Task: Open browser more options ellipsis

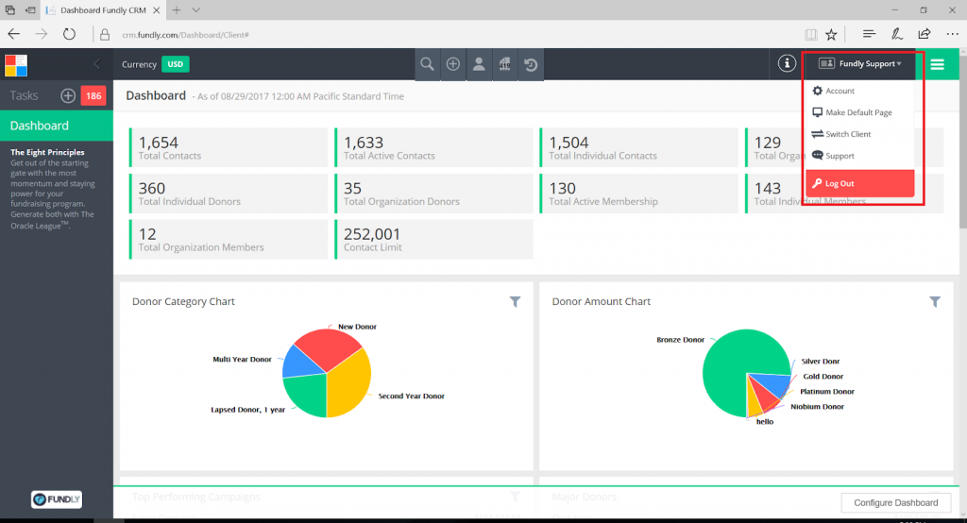Action: coord(952,35)
